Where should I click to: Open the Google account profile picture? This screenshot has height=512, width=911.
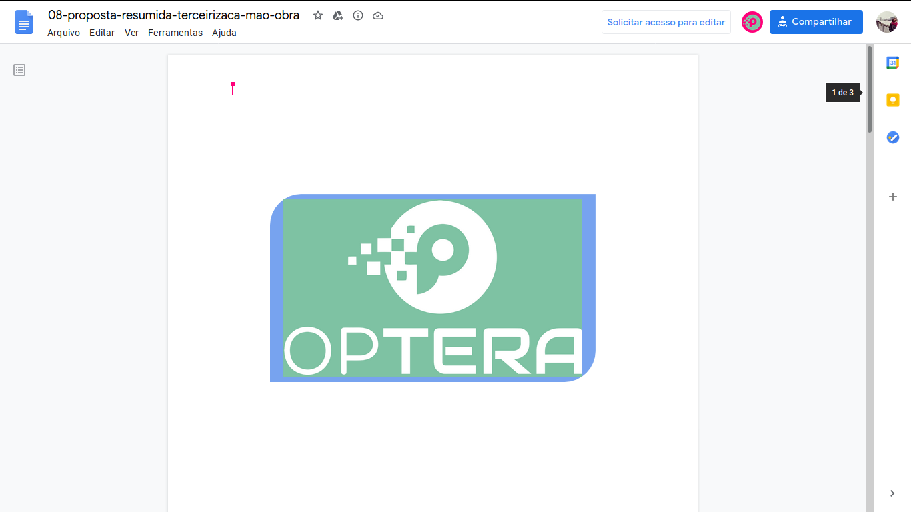[x=887, y=22]
